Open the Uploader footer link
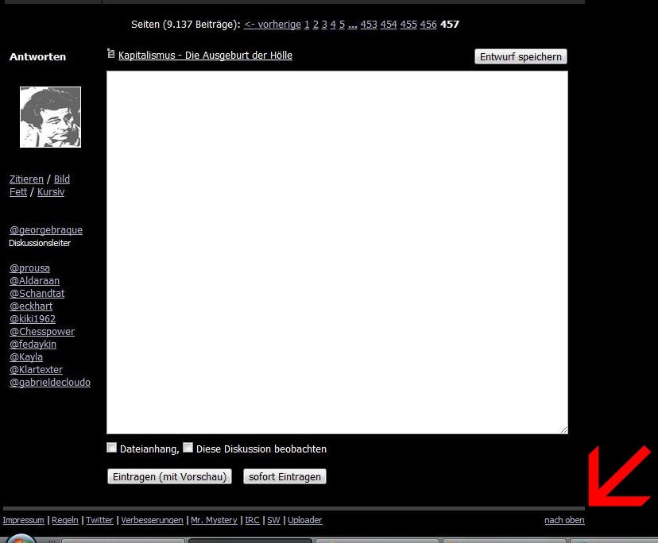Image resolution: width=658 pixels, height=543 pixels. coord(305,520)
